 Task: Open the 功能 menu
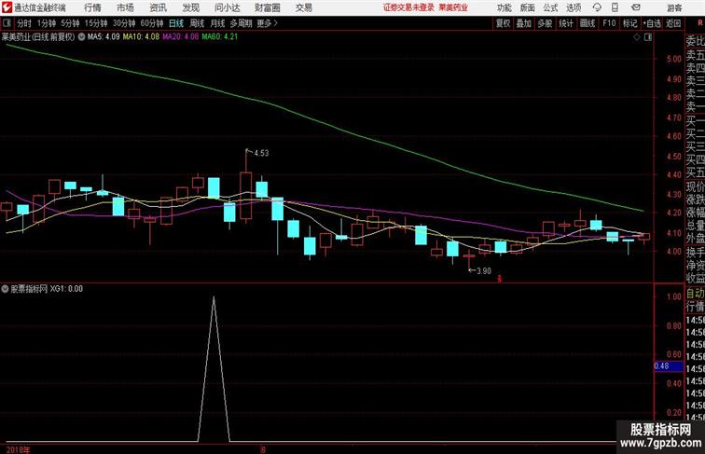pos(504,7)
